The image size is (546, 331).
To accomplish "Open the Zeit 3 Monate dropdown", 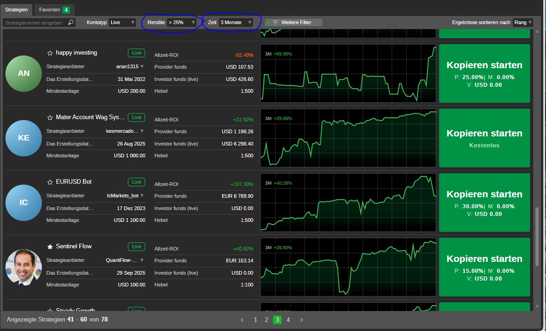I will [237, 22].
